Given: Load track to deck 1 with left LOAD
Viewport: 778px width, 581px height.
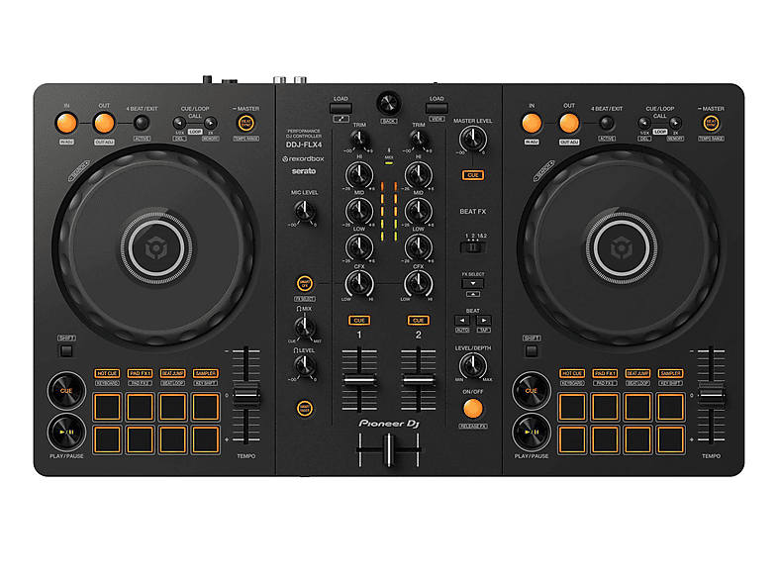Looking at the screenshot, I should pos(340,108).
